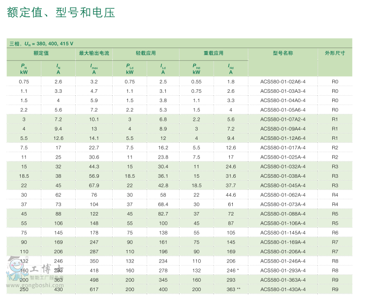The image size is (378, 295).
Task: Select model ACS580-01-088A-4
Action: tap(283, 214)
